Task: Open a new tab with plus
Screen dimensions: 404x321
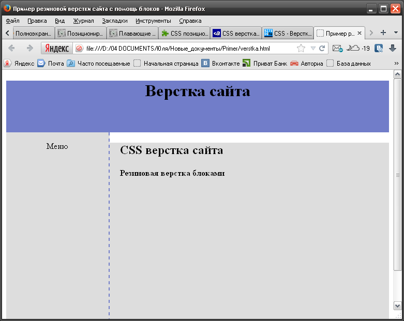Action: pos(383,33)
